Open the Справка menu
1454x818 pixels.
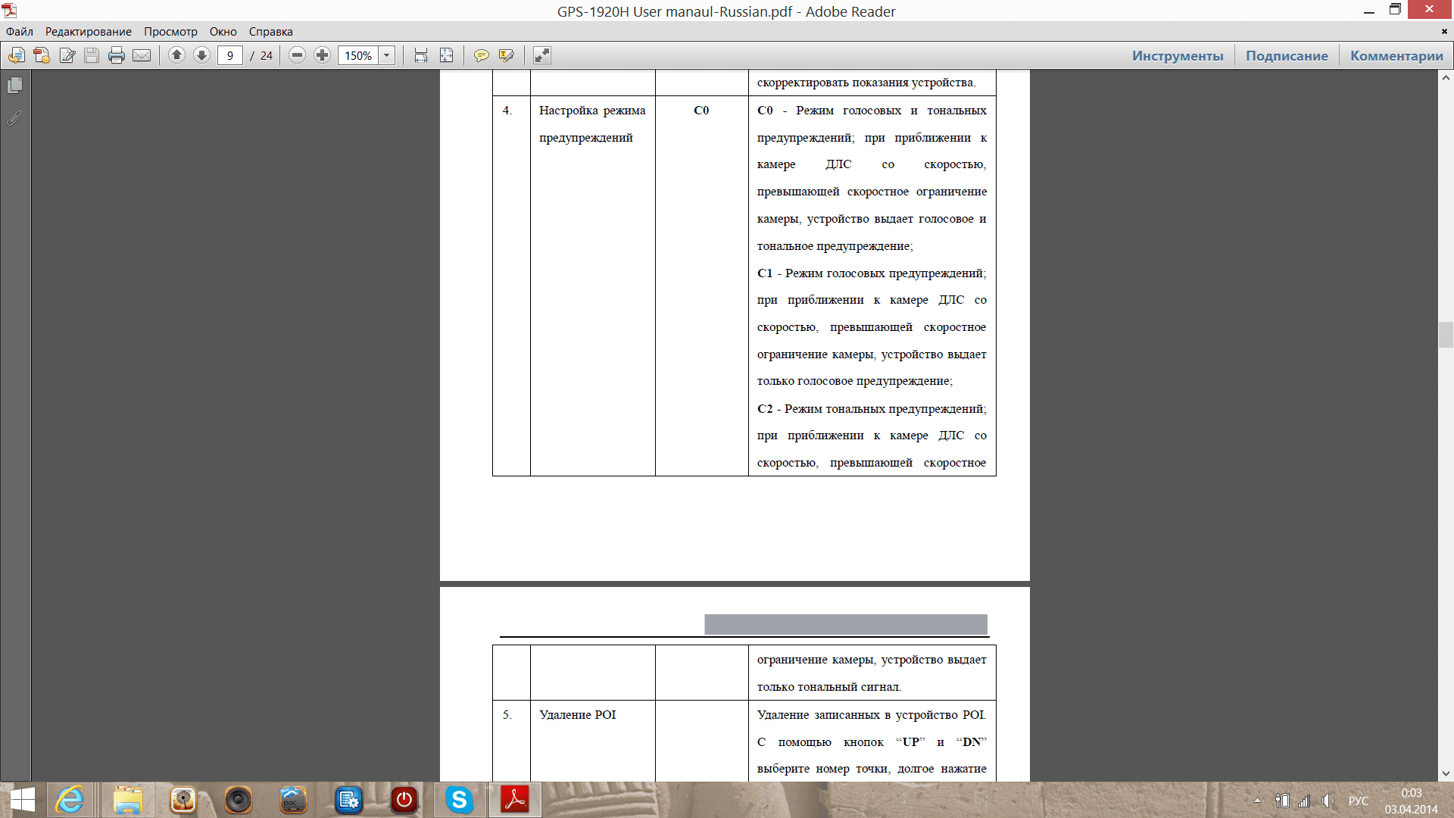(x=270, y=32)
